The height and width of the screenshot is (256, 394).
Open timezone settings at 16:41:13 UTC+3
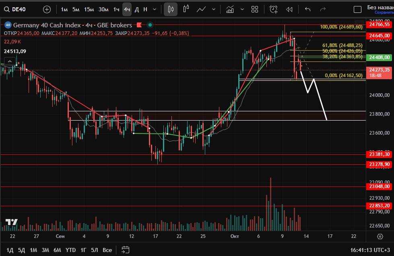click(x=370, y=250)
